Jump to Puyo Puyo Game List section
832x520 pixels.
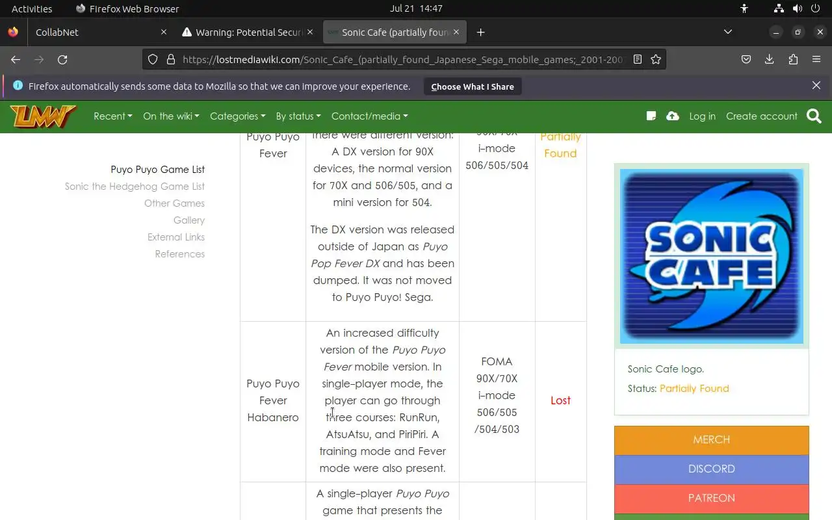click(x=157, y=170)
